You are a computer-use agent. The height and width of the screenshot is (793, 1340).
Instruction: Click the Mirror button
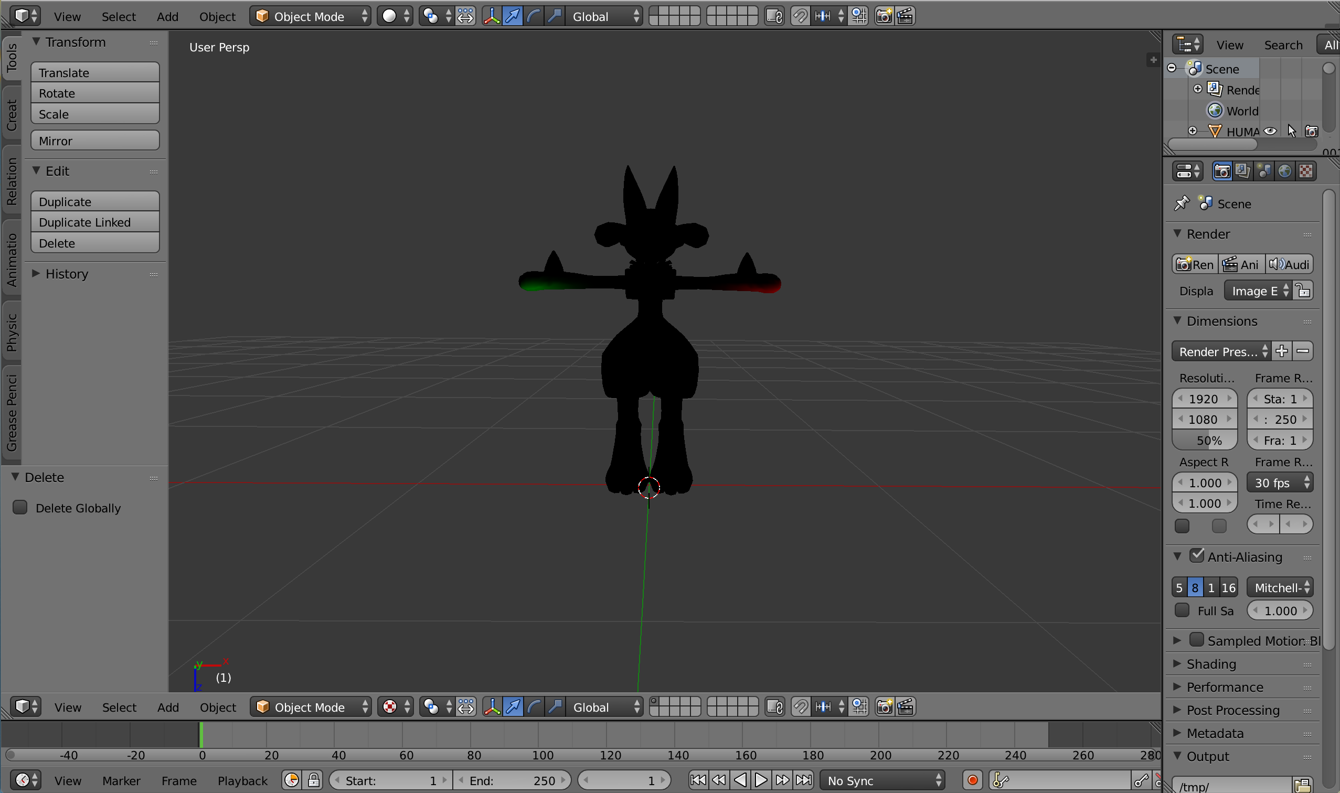click(95, 141)
